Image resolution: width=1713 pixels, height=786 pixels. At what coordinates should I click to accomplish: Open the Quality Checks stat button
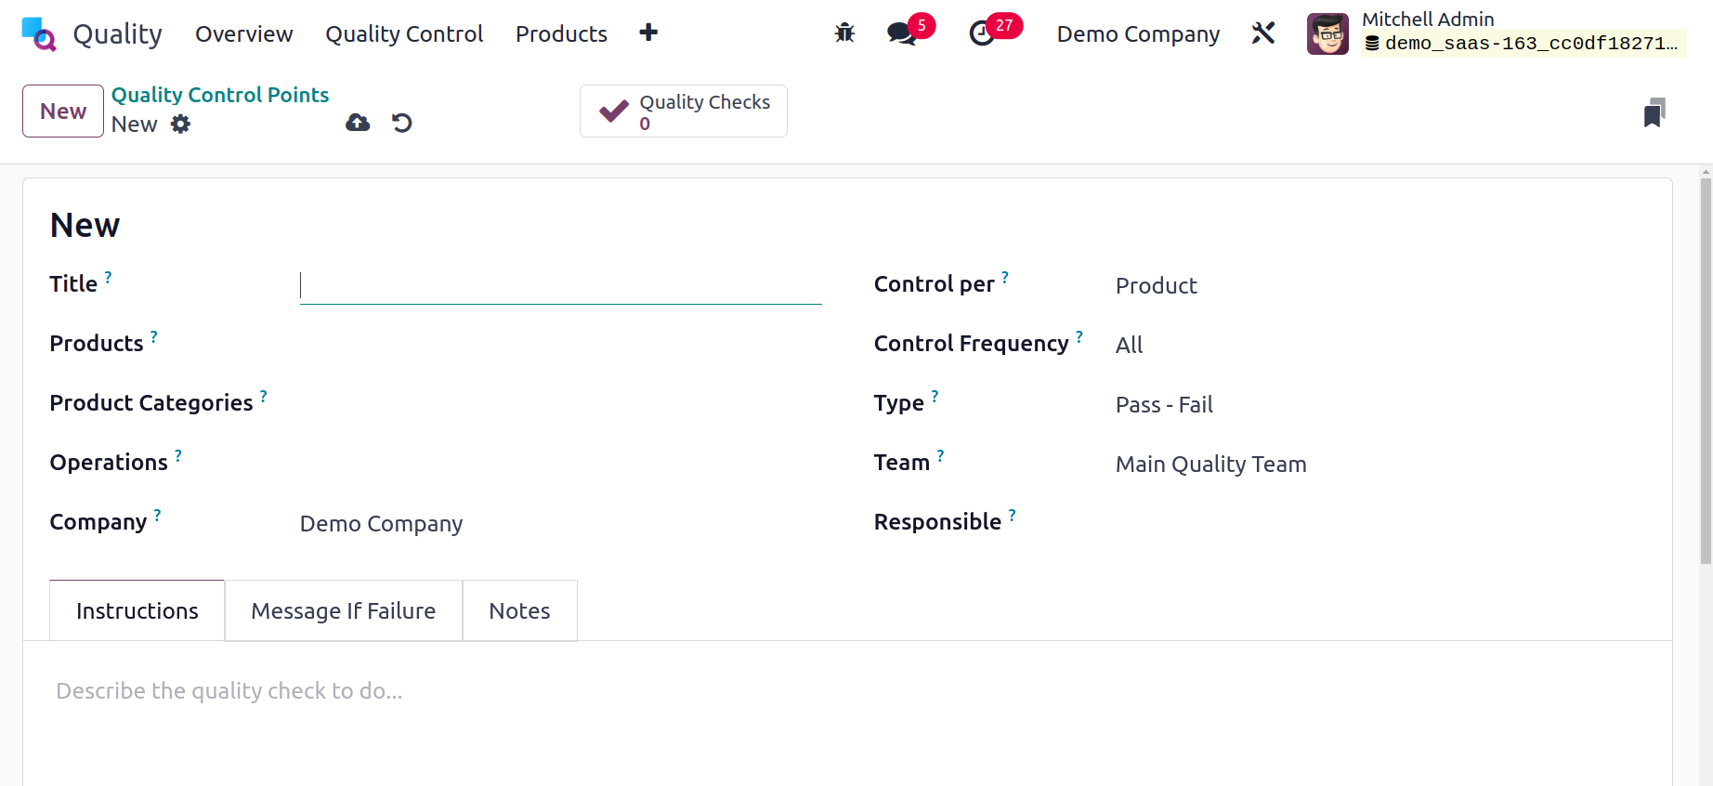click(684, 111)
